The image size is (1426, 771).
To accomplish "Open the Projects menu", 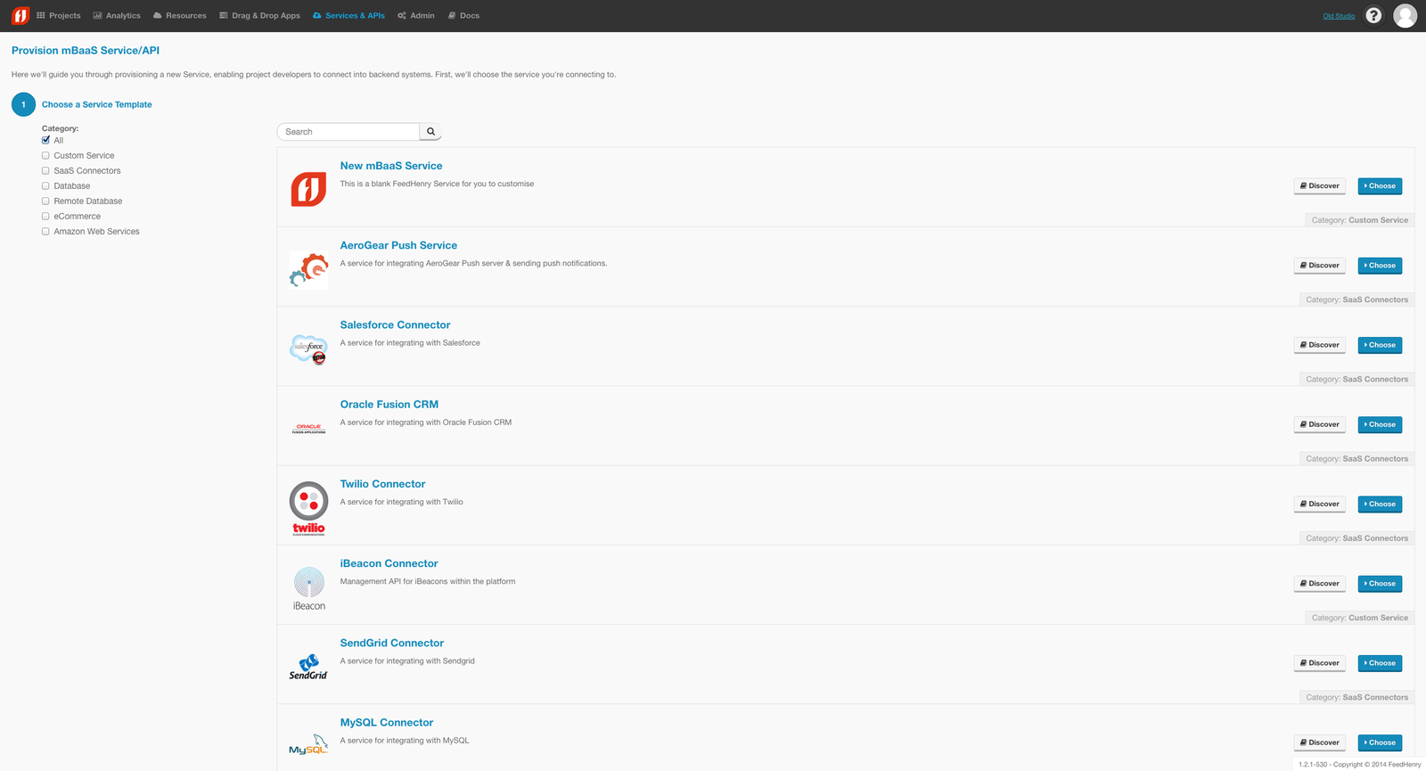I will tap(59, 15).
